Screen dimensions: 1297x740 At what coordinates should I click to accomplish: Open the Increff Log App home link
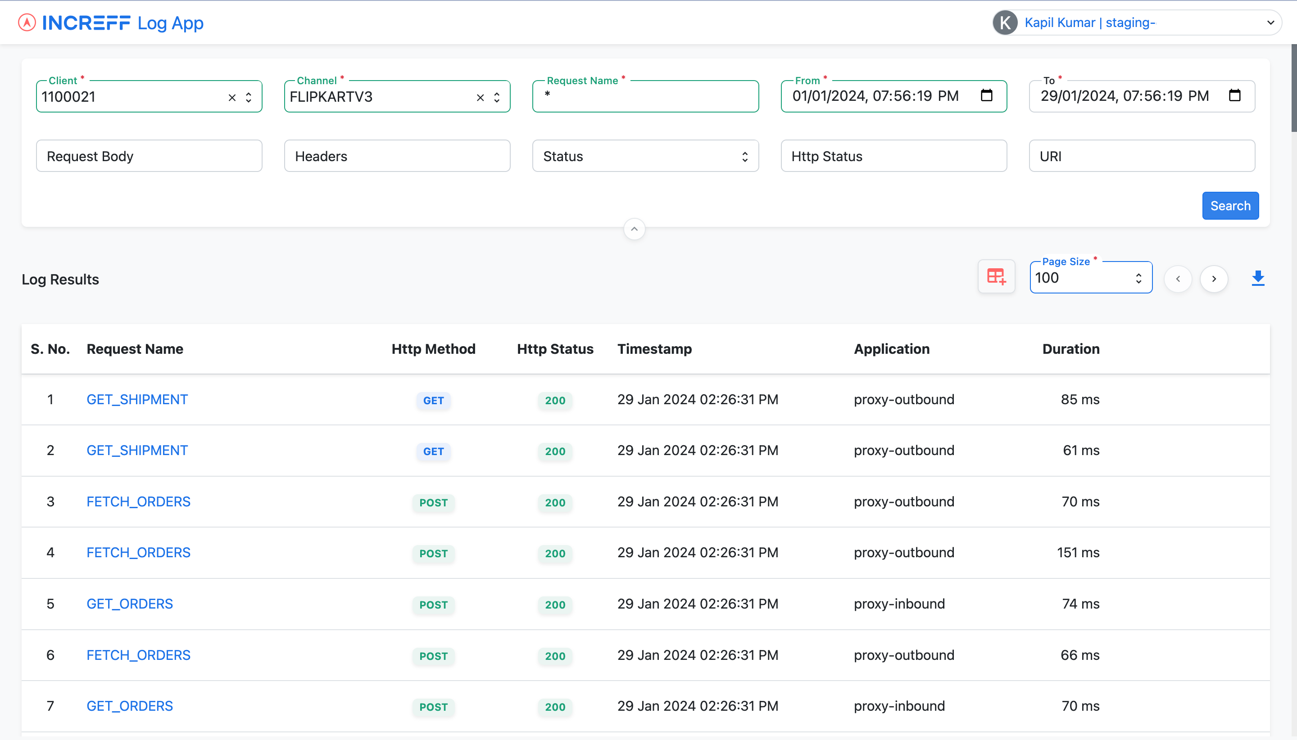[x=111, y=23]
